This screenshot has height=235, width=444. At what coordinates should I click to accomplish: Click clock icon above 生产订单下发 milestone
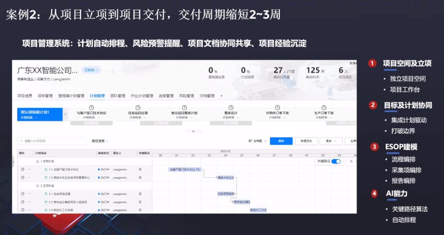tap(324, 108)
